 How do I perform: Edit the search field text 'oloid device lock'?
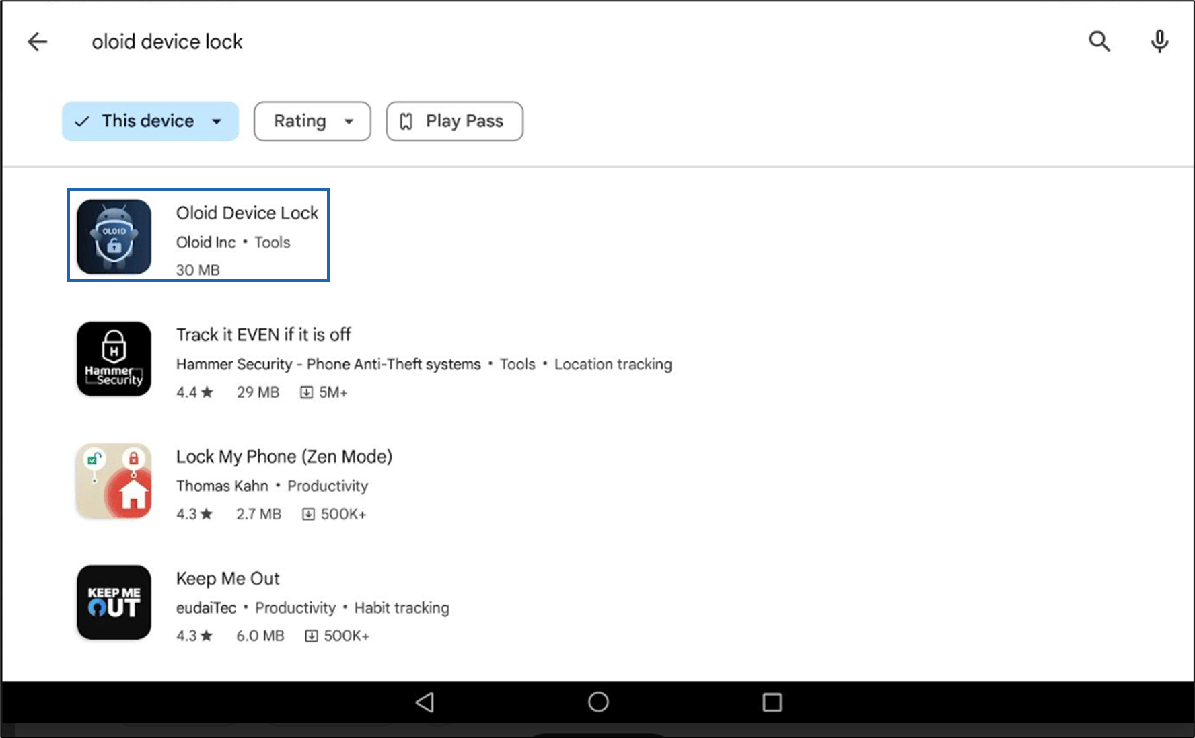167,42
